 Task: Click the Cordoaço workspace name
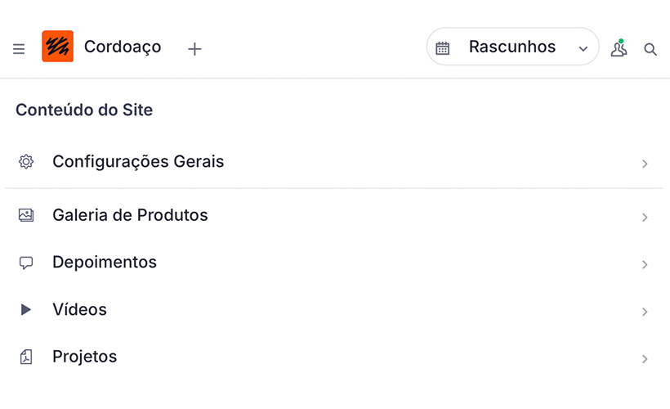(123, 47)
